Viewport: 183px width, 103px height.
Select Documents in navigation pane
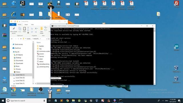point(19,60)
